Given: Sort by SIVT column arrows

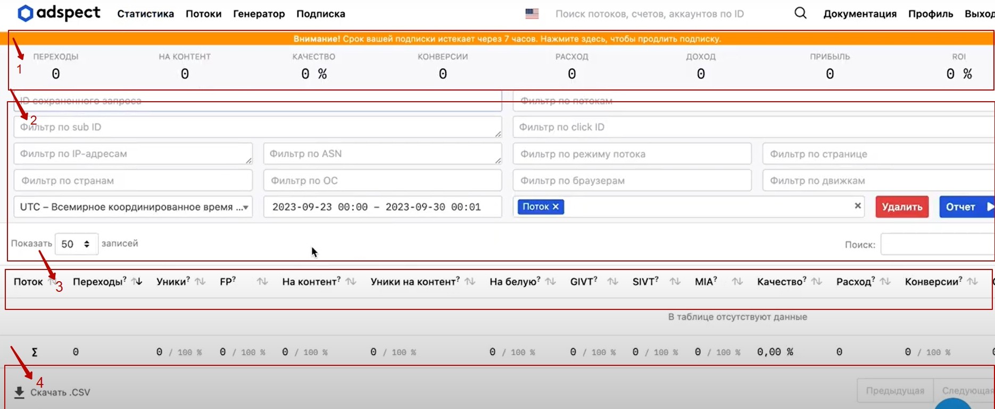Looking at the screenshot, I should (675, 282).
